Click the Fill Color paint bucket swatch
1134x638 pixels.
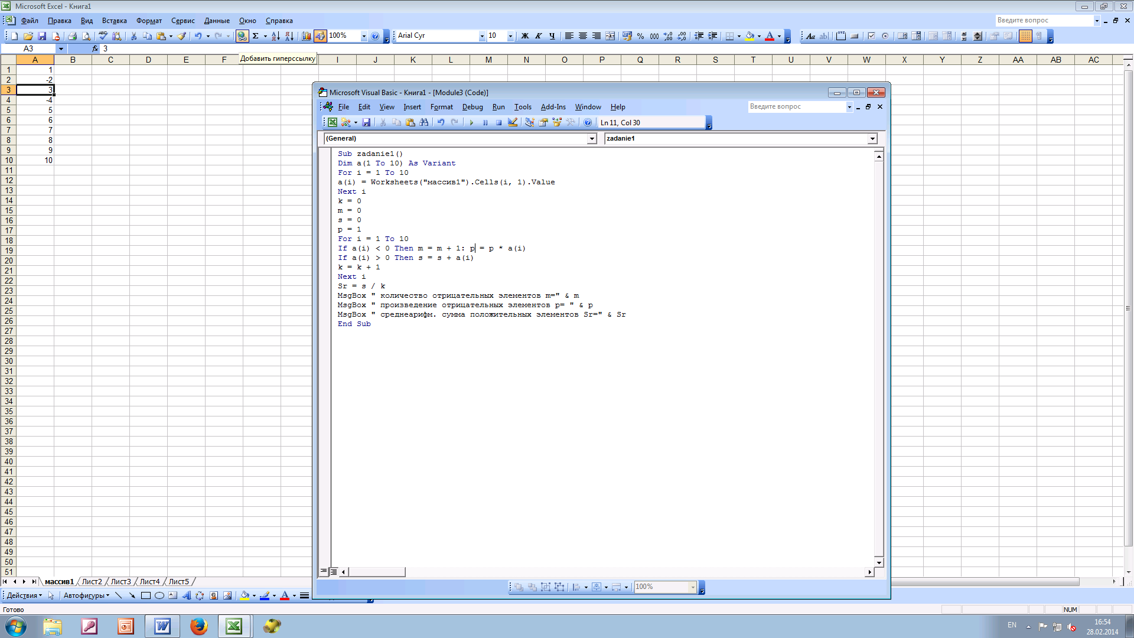(x=750, y=36)
